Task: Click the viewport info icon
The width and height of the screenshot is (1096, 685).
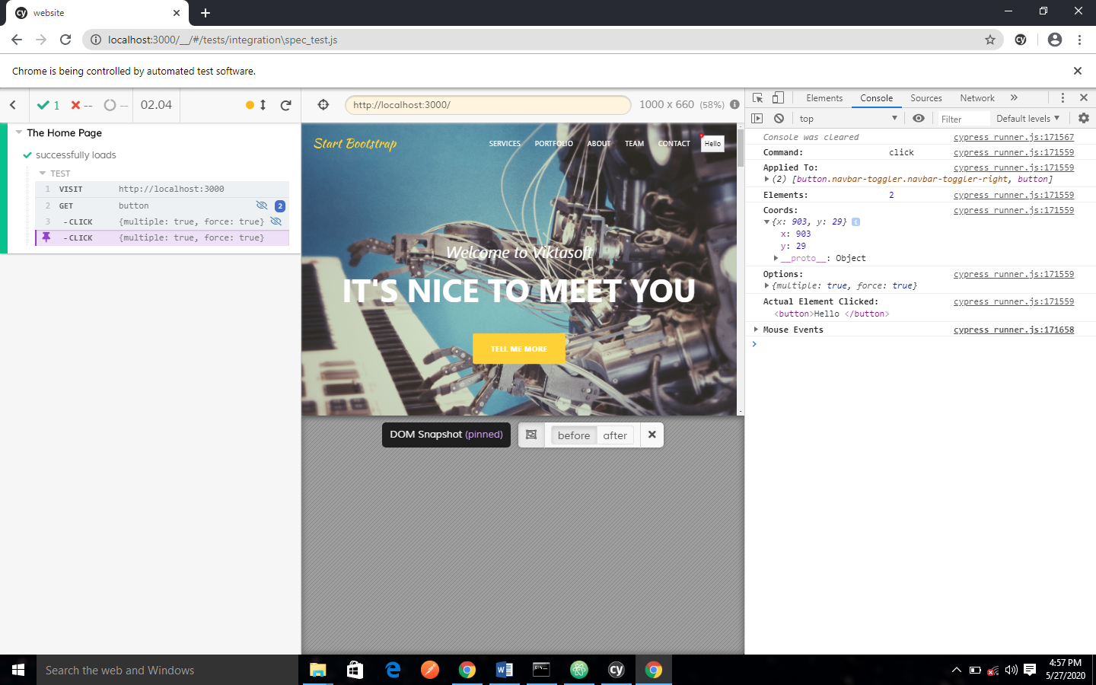Action: coord(734,104)
